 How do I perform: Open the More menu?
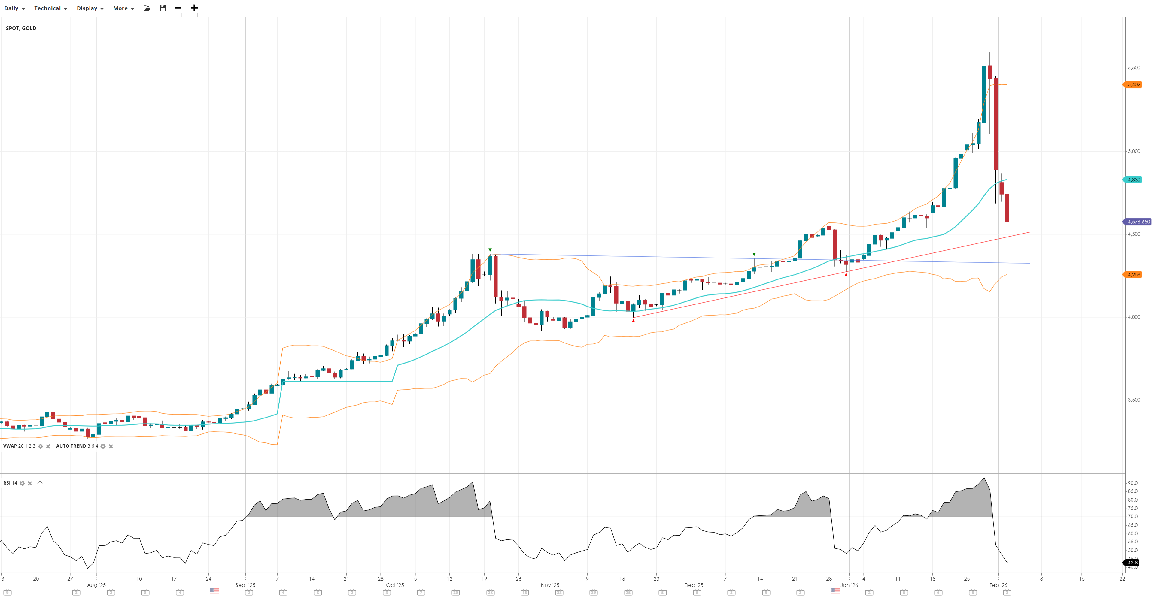tap(123, 8)
